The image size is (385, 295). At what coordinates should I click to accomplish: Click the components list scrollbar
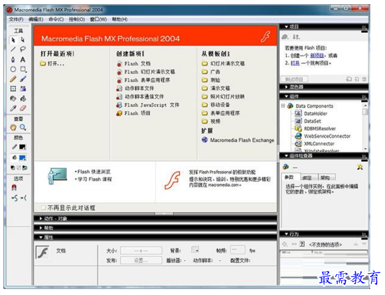point(365,127)
